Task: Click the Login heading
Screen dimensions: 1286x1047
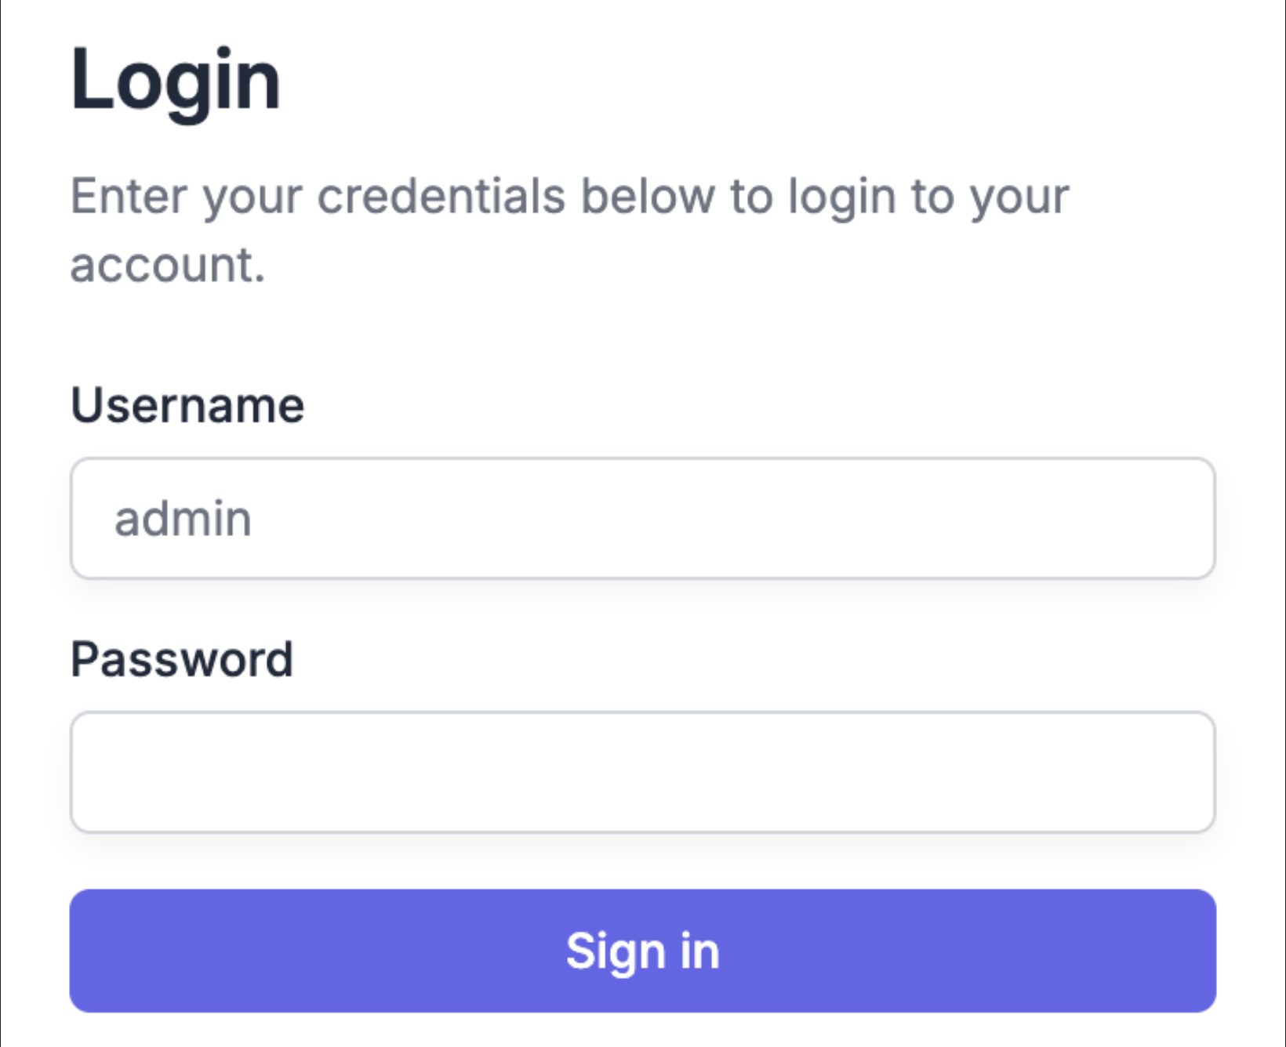Action: point(176,80)
